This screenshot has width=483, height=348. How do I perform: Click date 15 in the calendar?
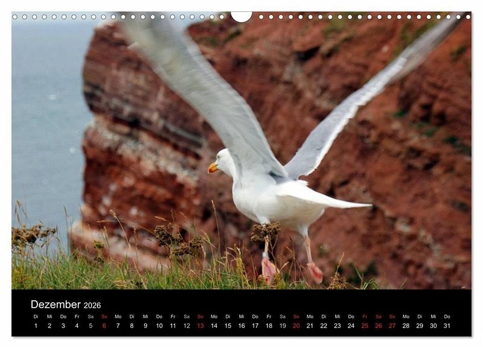click(228, 326)
